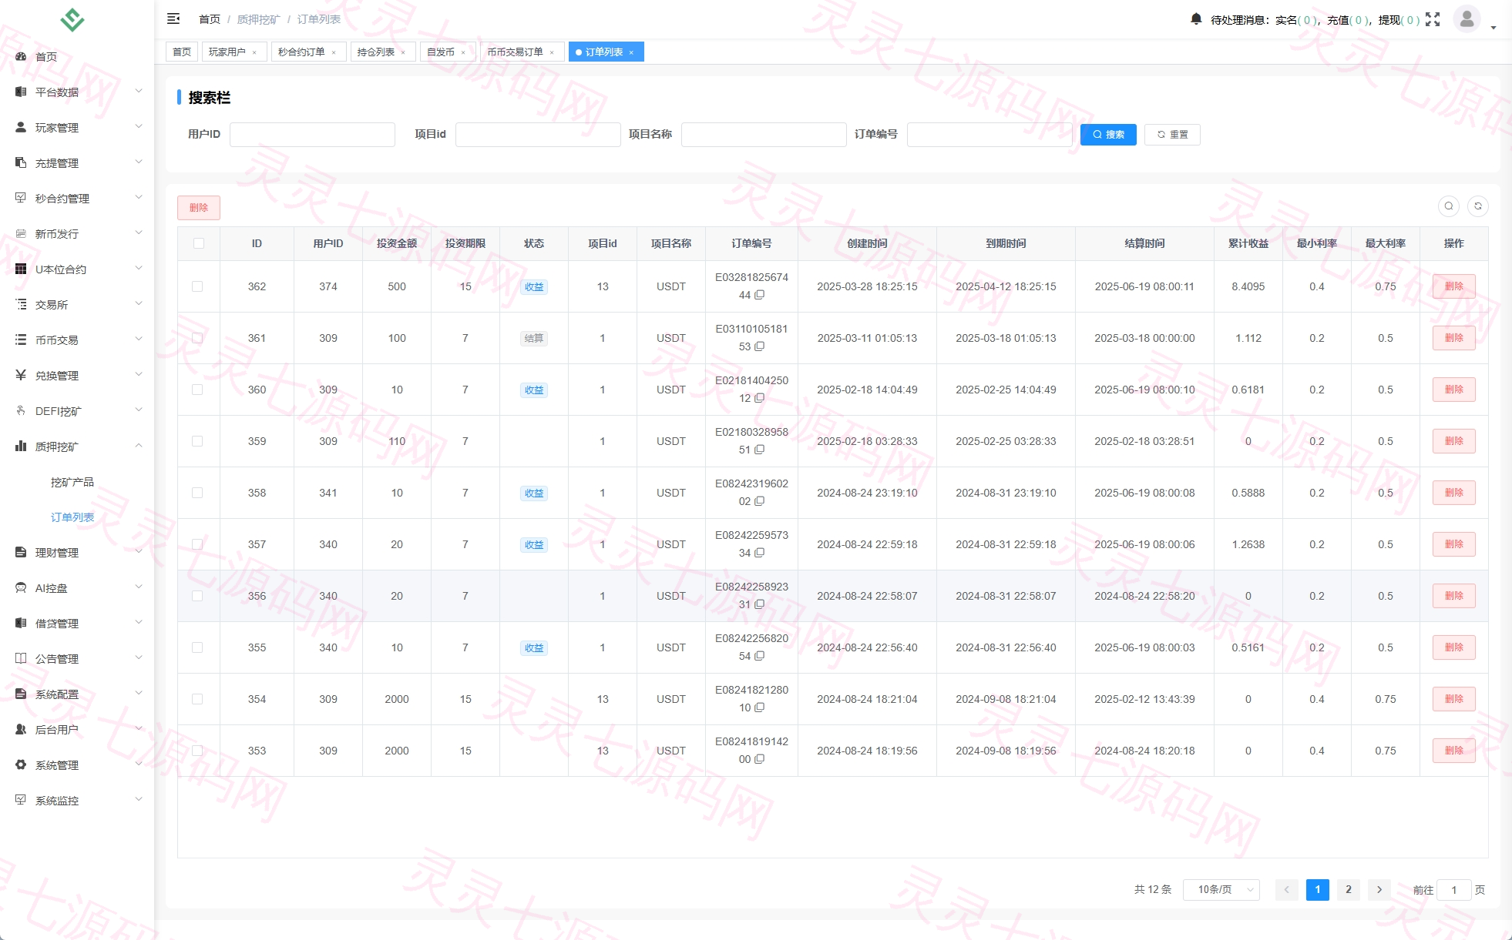Image resolution: width=1512 pixels, height=940 pixels.
Task: Check the row with ID 354
Action: [x=197, y=699]
